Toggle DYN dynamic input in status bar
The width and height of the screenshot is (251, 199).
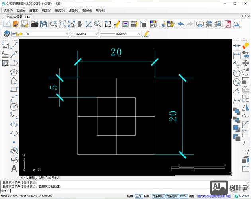[x=183, y=196]
